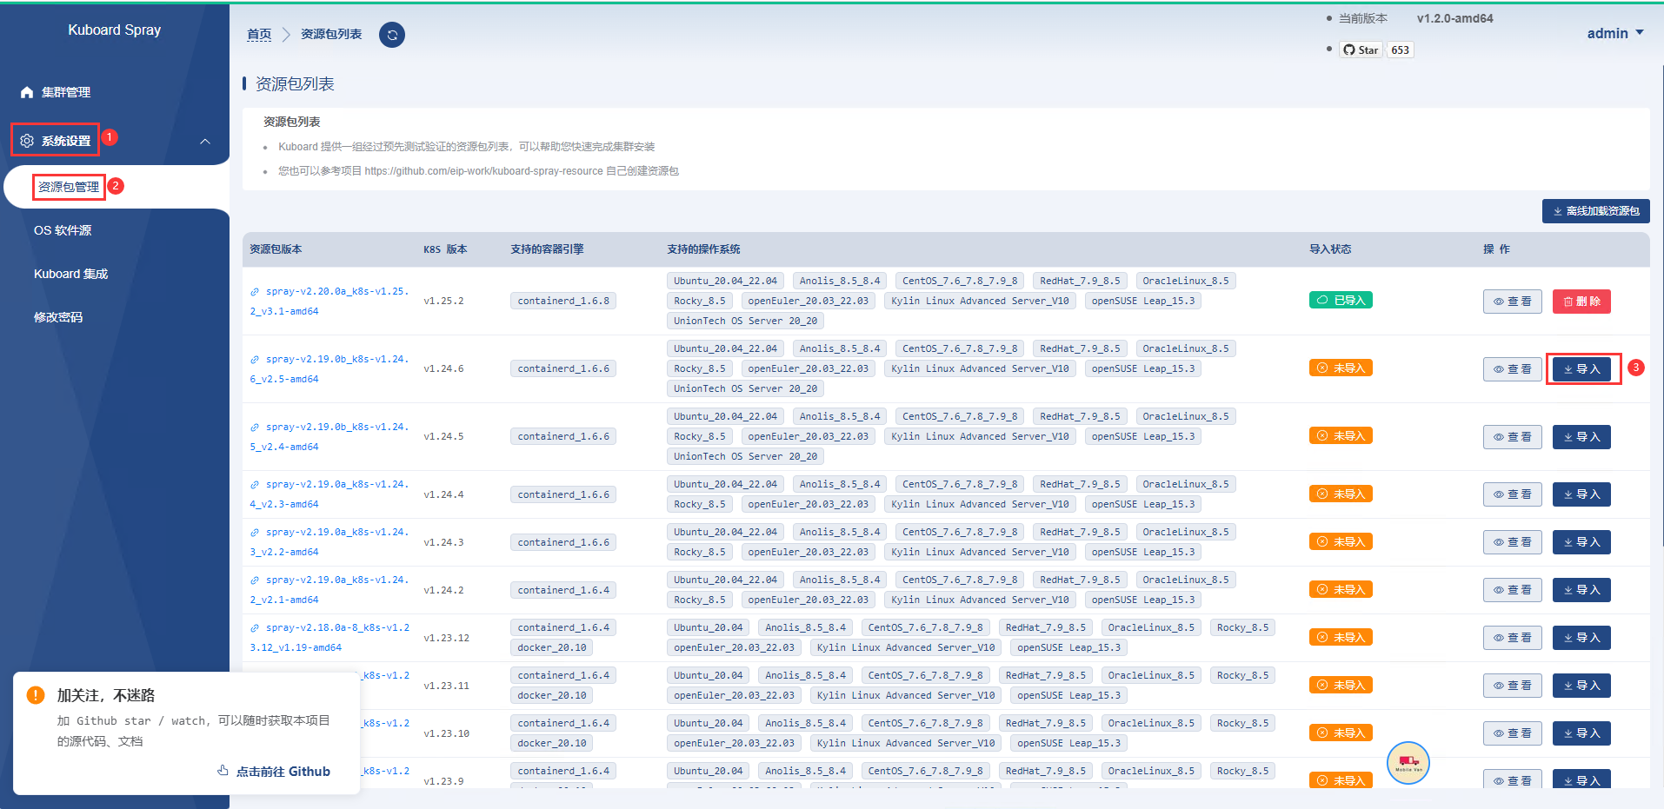The image size is (1664, 809).
Task: Open OS 软件源 submenu item
Action: point(63,230)
